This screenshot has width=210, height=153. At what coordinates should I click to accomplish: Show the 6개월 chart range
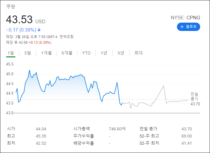(x=67, y=53)
